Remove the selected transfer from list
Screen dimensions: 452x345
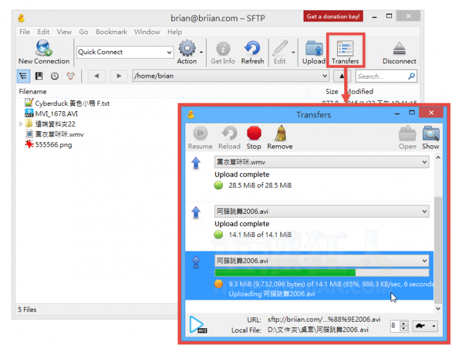click(x=280, y=134)
